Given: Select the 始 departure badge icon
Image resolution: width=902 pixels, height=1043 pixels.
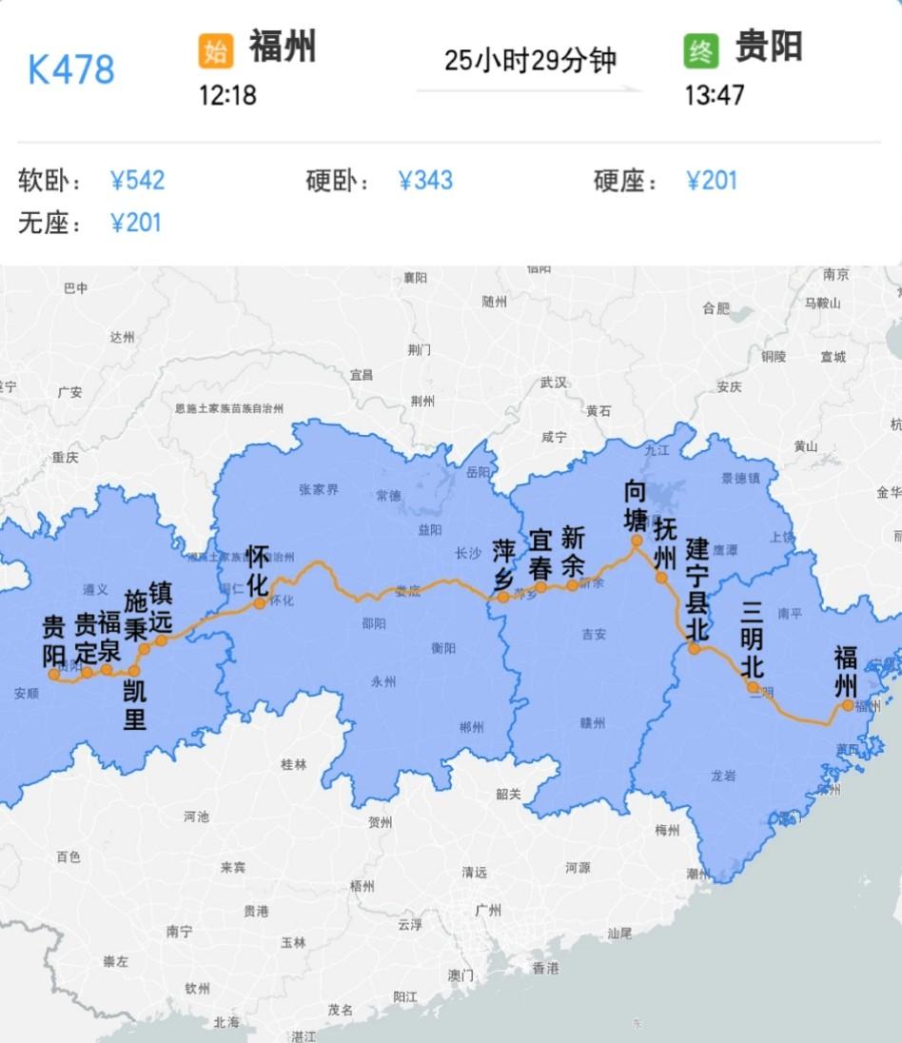Looking at the screenshot, I should [x=215, y=49].
